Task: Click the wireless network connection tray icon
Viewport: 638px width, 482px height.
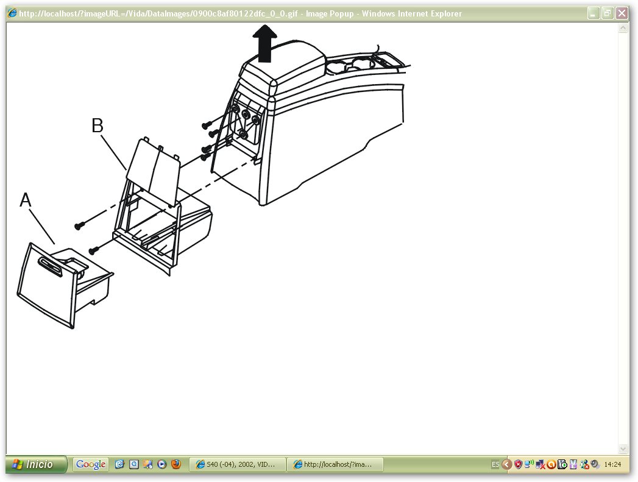Action: point(529,464)
